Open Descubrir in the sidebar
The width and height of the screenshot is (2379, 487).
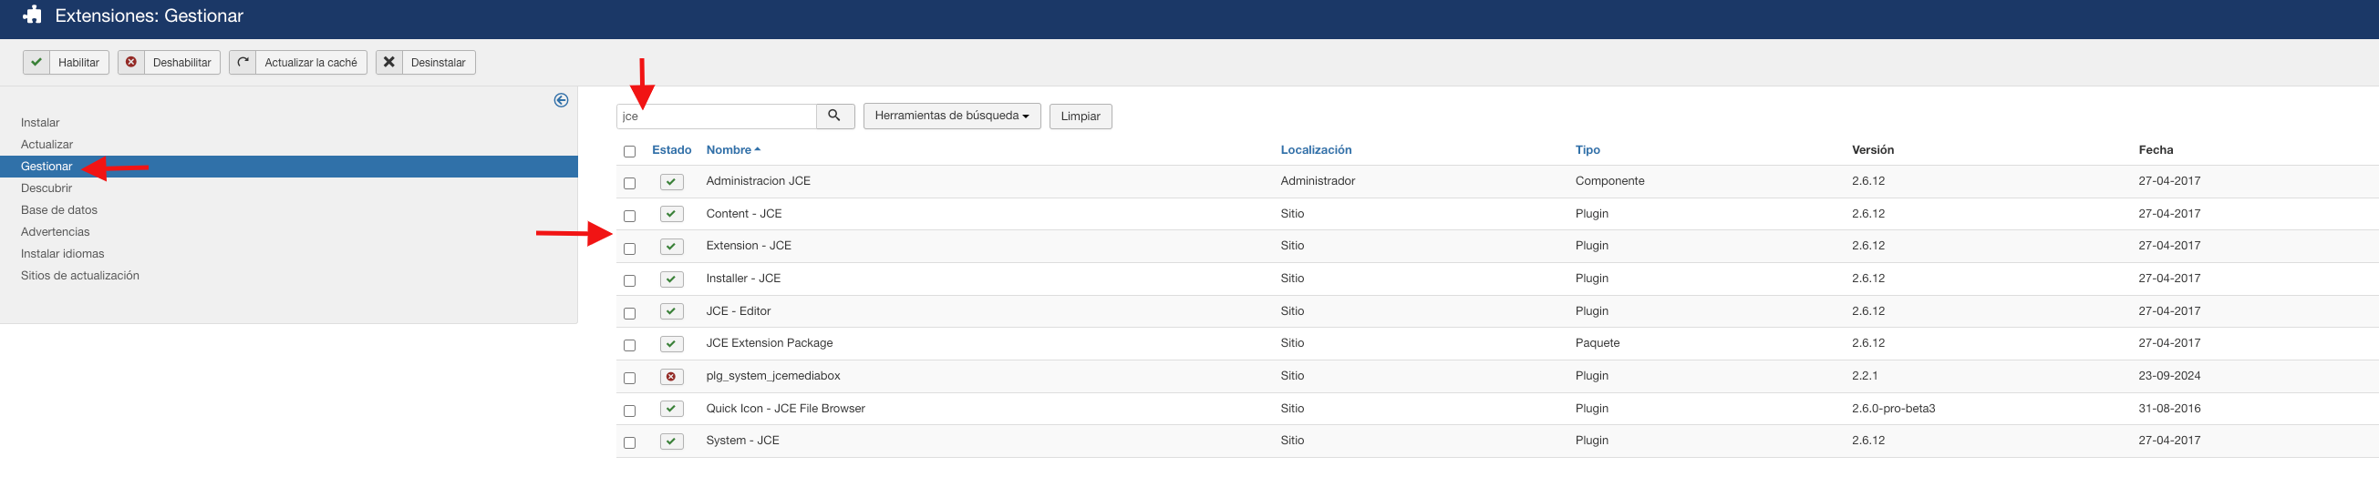(47, 188)
